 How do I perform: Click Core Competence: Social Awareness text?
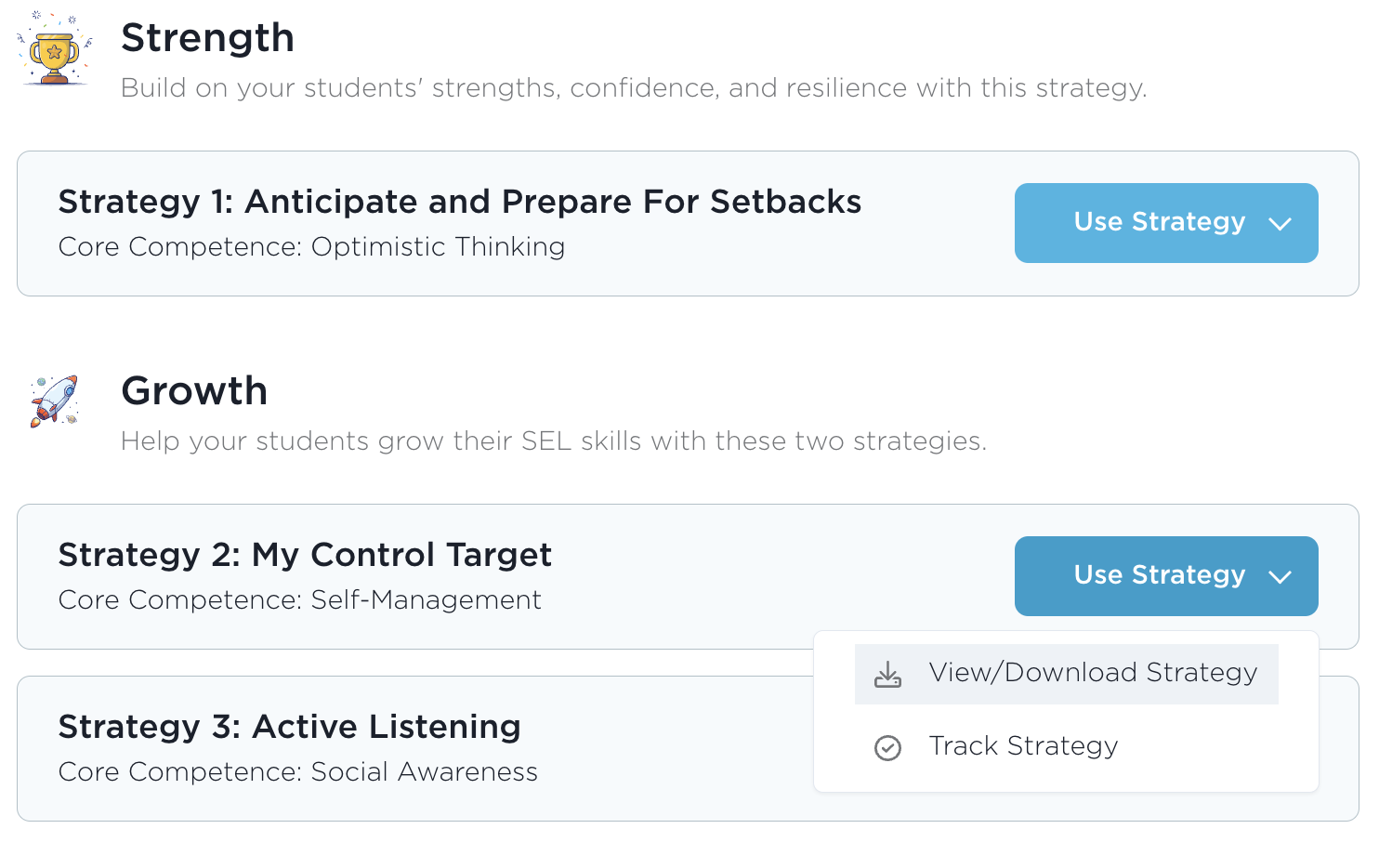(x=297, y=772)
